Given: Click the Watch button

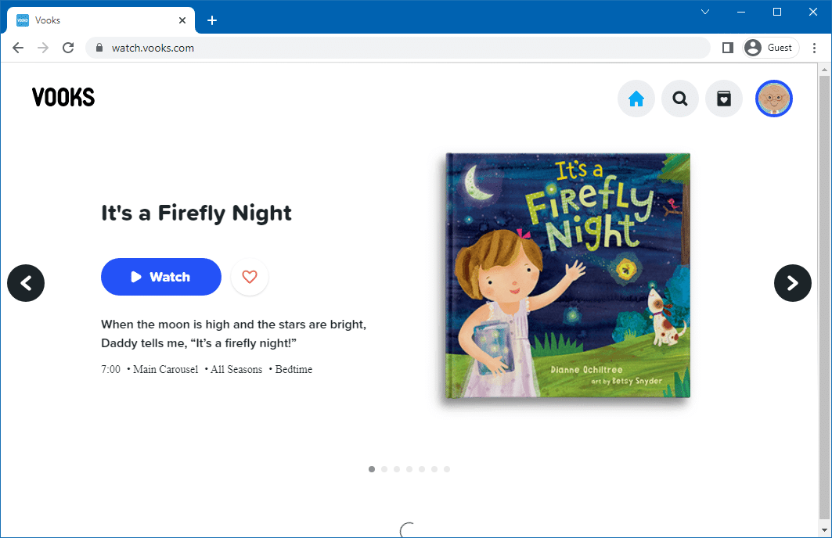Looking at the screenshot, I should (160, 277).
